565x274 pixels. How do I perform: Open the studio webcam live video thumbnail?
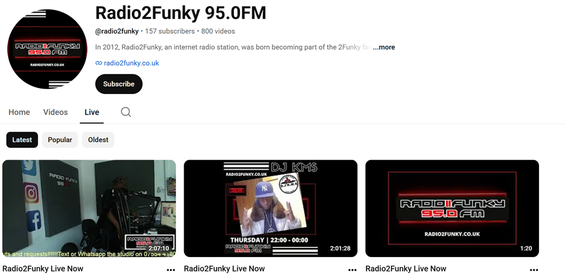tap(89, 209)
